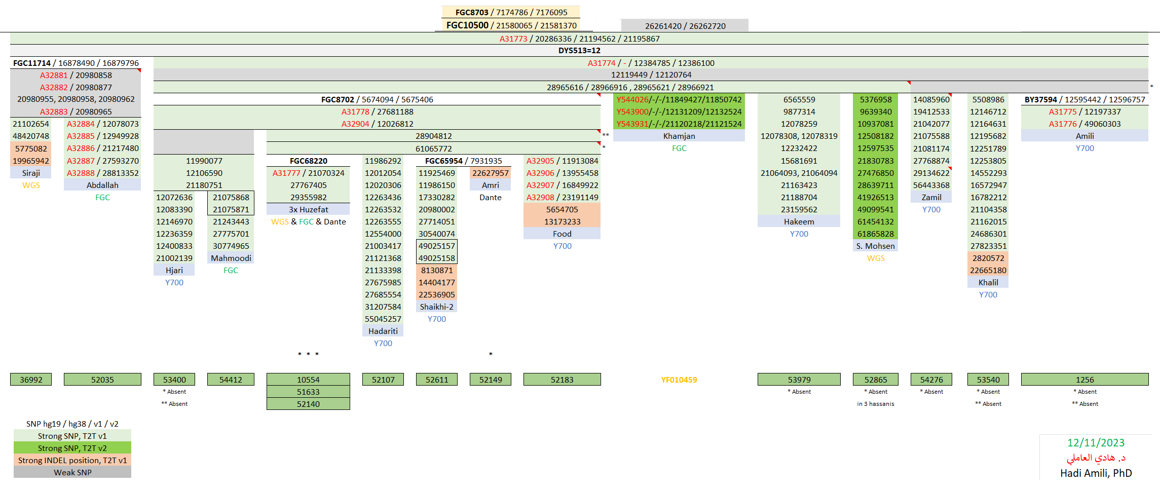
Task: Click the DYS513=12 row
Action: pyautogui.click(x=579, y=51)
